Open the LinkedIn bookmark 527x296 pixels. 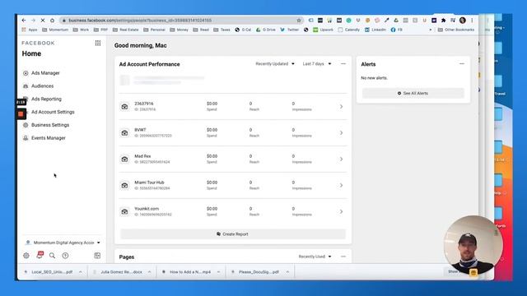[x=375, y=30]
